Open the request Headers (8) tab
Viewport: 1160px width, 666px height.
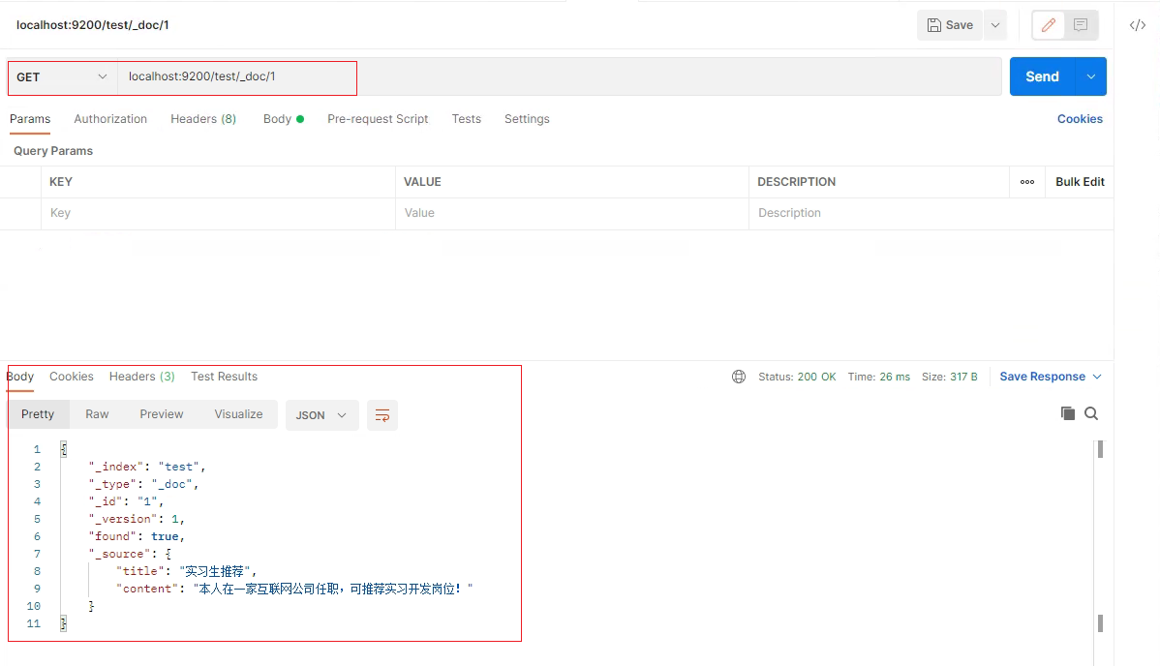click(203, 119)
